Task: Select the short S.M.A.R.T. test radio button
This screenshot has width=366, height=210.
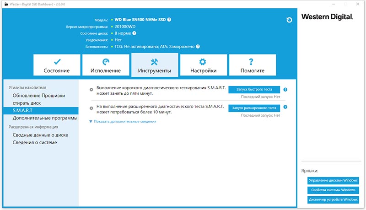Action: click(x=91, y=90)
